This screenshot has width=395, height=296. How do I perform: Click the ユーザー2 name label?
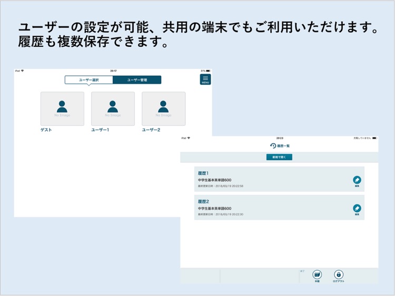[151, 130]
